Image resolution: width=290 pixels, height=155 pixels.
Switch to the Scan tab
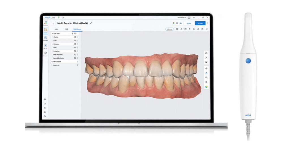(56, 29)
